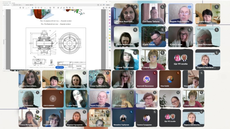Expand the 'Ще 191 особа' participants tile
Image resolution: width=230 pixels, height=129 pixels.
click(x=180, y=60)
